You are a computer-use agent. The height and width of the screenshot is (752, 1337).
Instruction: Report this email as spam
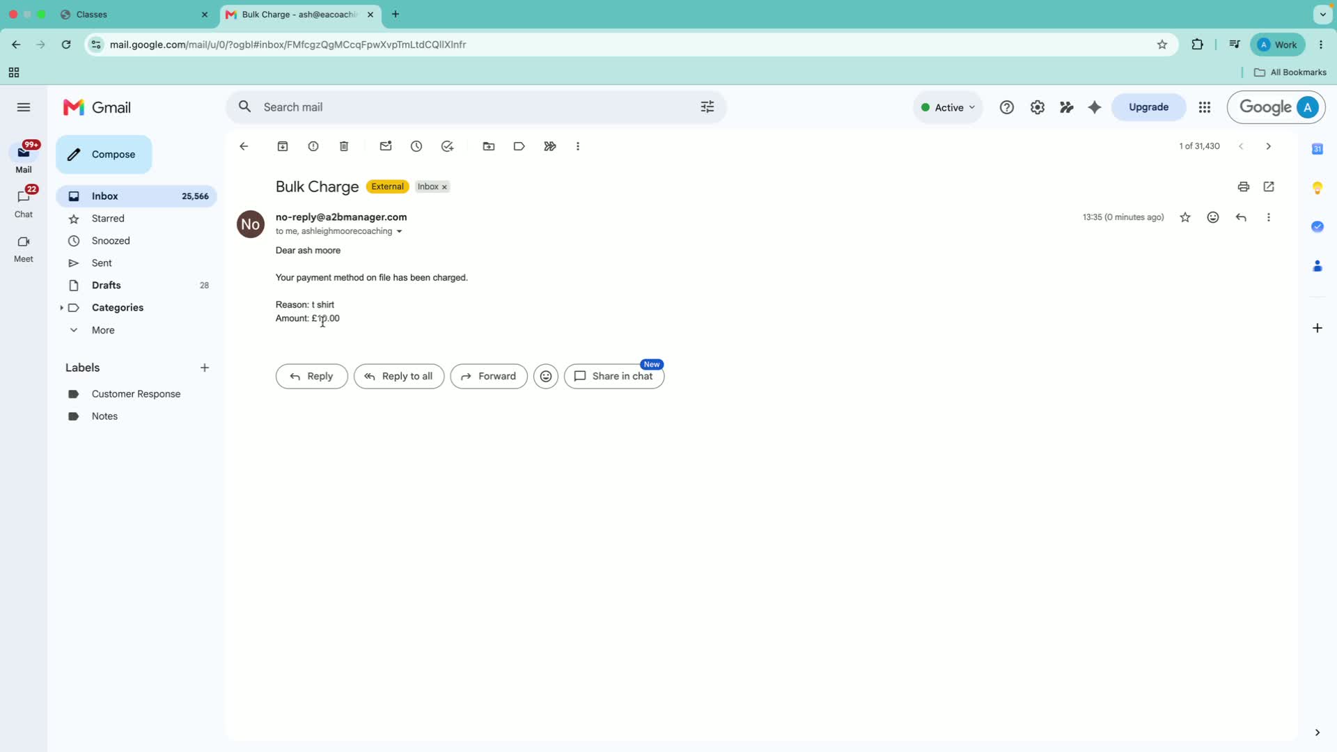pyautogui.click(x=313, y=146)
